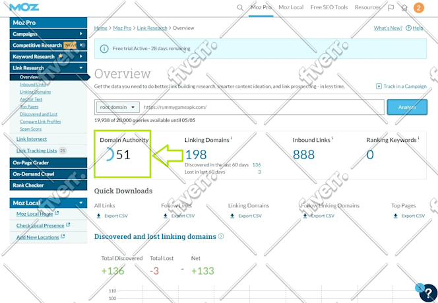Click download icon under Follow Linking Domains

(x=305, y=216)
